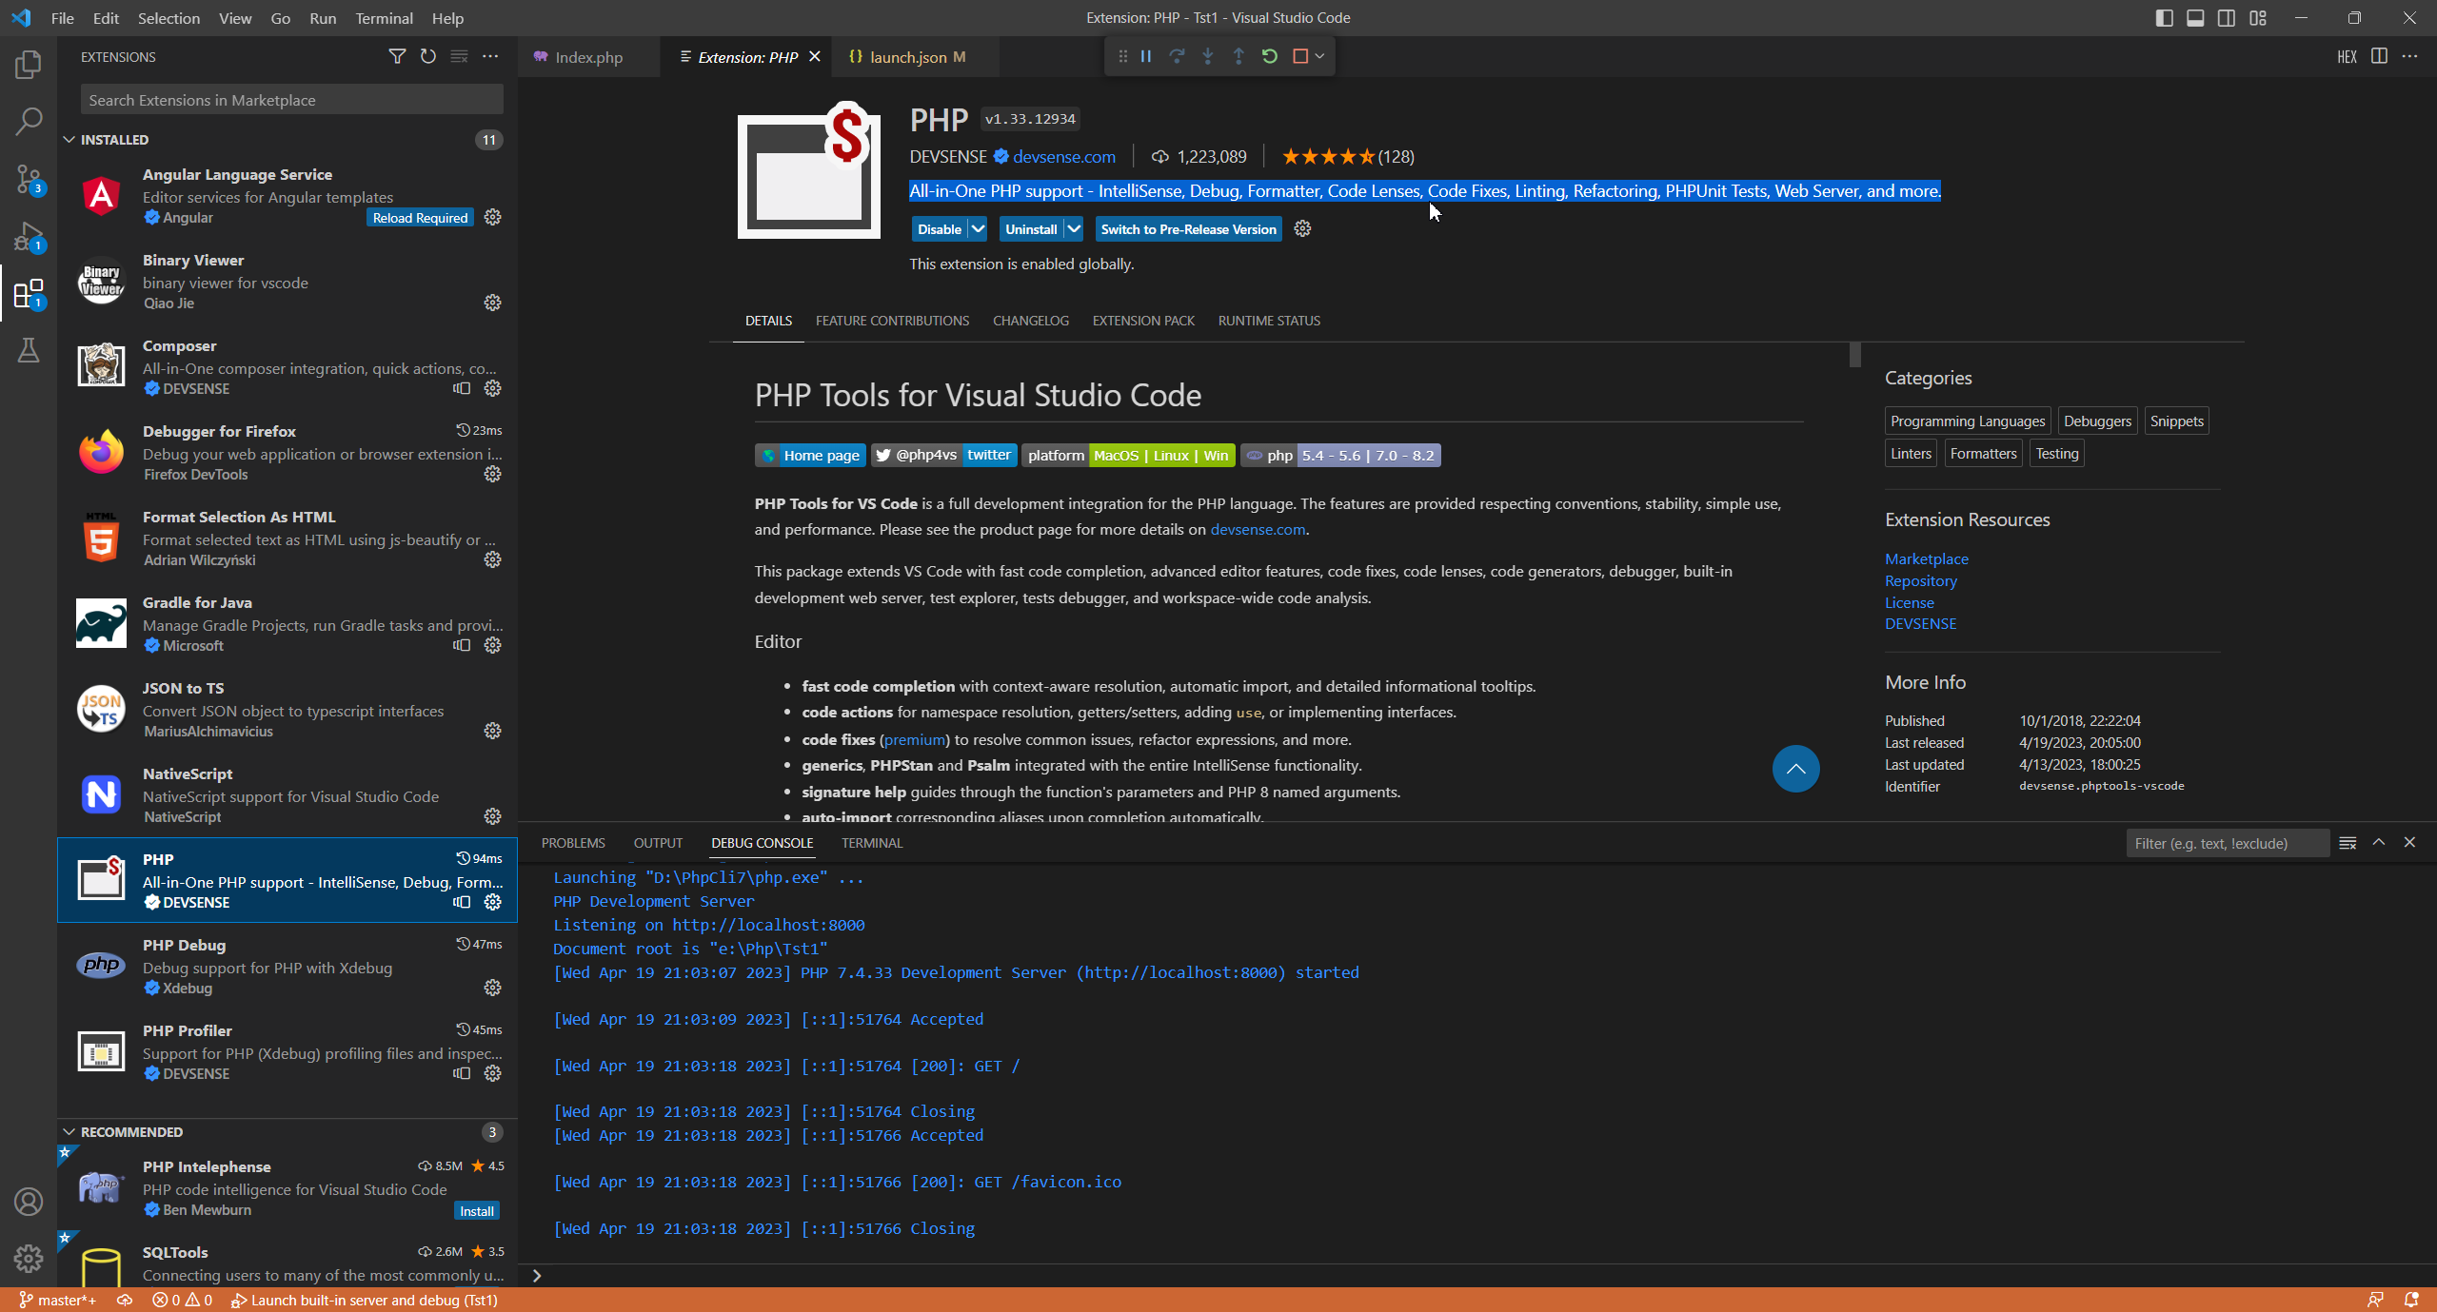
Task: Click the Search Extensions in Marketplace field
Action: [x=290, y=100]
